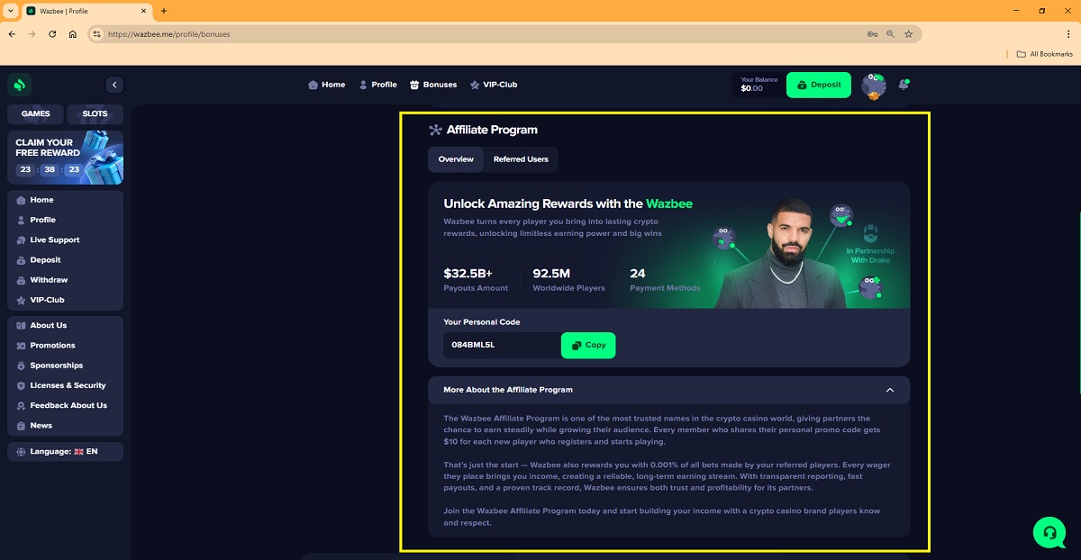Open the Language EN selector
Viewport: 1081px width, 560px height.
pos(65,451)
